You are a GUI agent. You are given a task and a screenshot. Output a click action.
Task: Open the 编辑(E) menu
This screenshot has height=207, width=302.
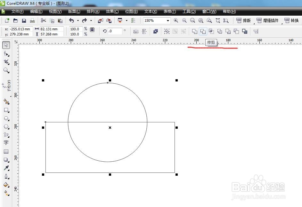tap(36, 11)
